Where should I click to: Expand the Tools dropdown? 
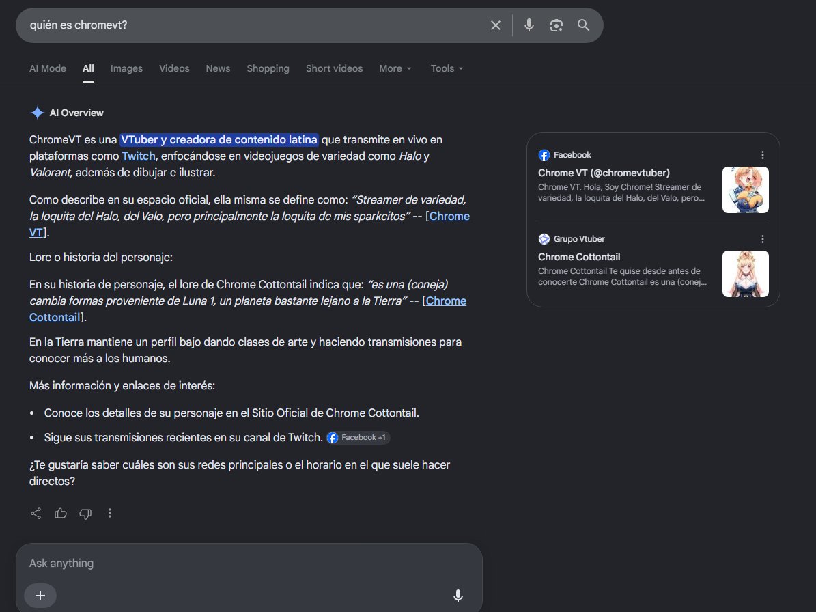(447, 68)
